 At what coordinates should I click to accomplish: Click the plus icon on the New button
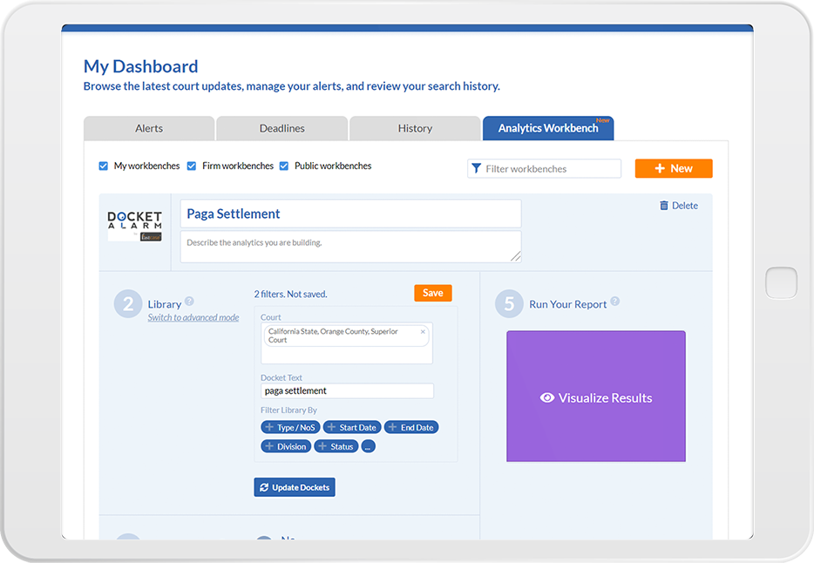660,167
